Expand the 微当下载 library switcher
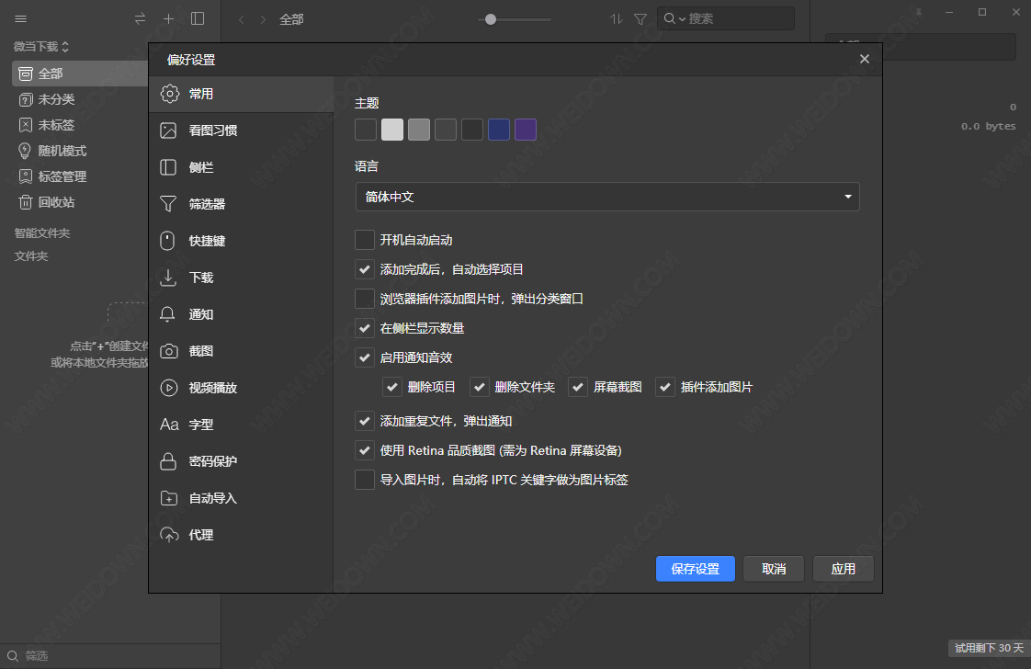The width and height of the screenshot is (1031, 669). click(40, 47)
